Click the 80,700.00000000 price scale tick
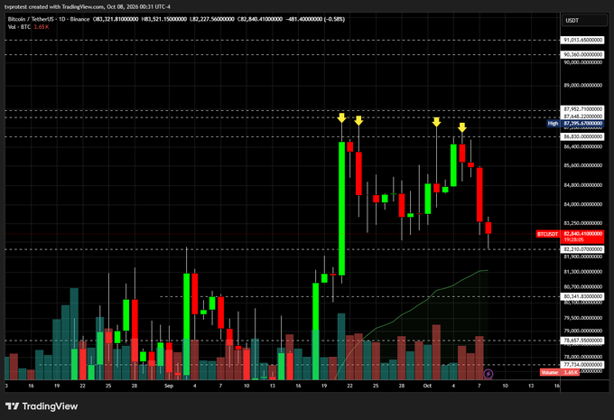 tap(582, 287)
